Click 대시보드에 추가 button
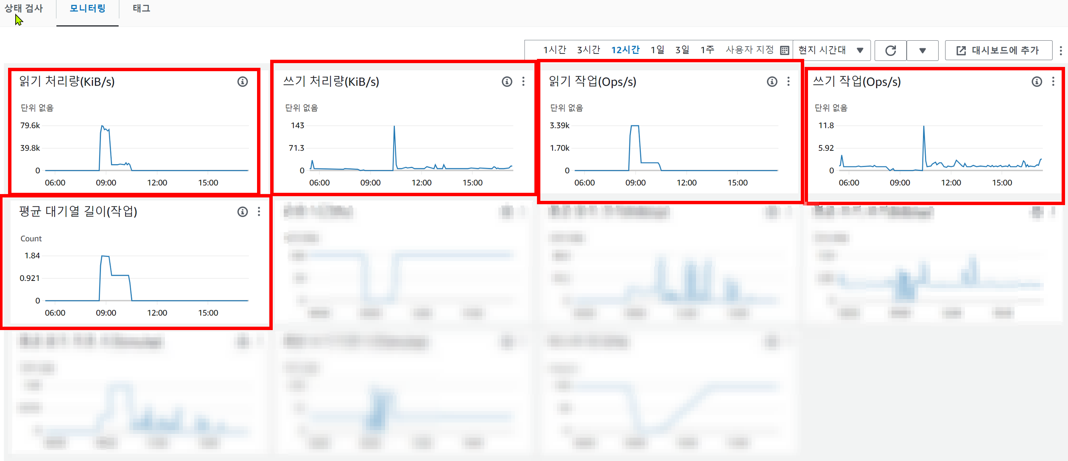This screenshot has width=1068, height=461. [x=998, y=50]
